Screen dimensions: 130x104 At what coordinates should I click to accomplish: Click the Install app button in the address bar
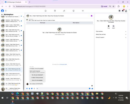104,6
